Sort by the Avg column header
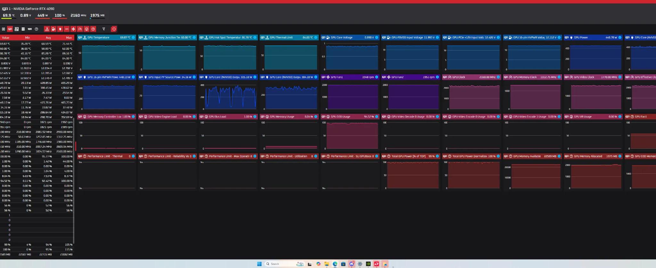 click(48, 37)
